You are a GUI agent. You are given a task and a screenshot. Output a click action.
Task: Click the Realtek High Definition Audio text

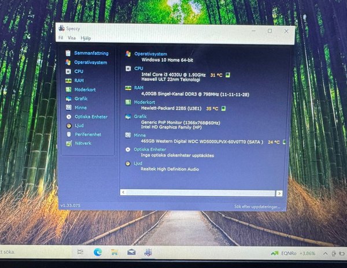pyautogui.click(x=169, y=169)
